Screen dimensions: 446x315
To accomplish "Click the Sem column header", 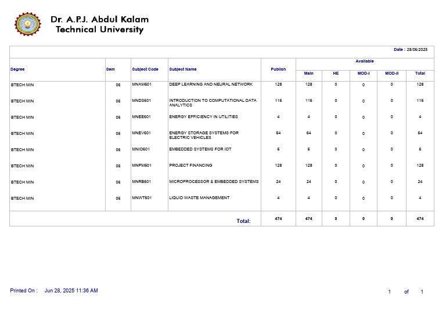I will tap(110, 69).
